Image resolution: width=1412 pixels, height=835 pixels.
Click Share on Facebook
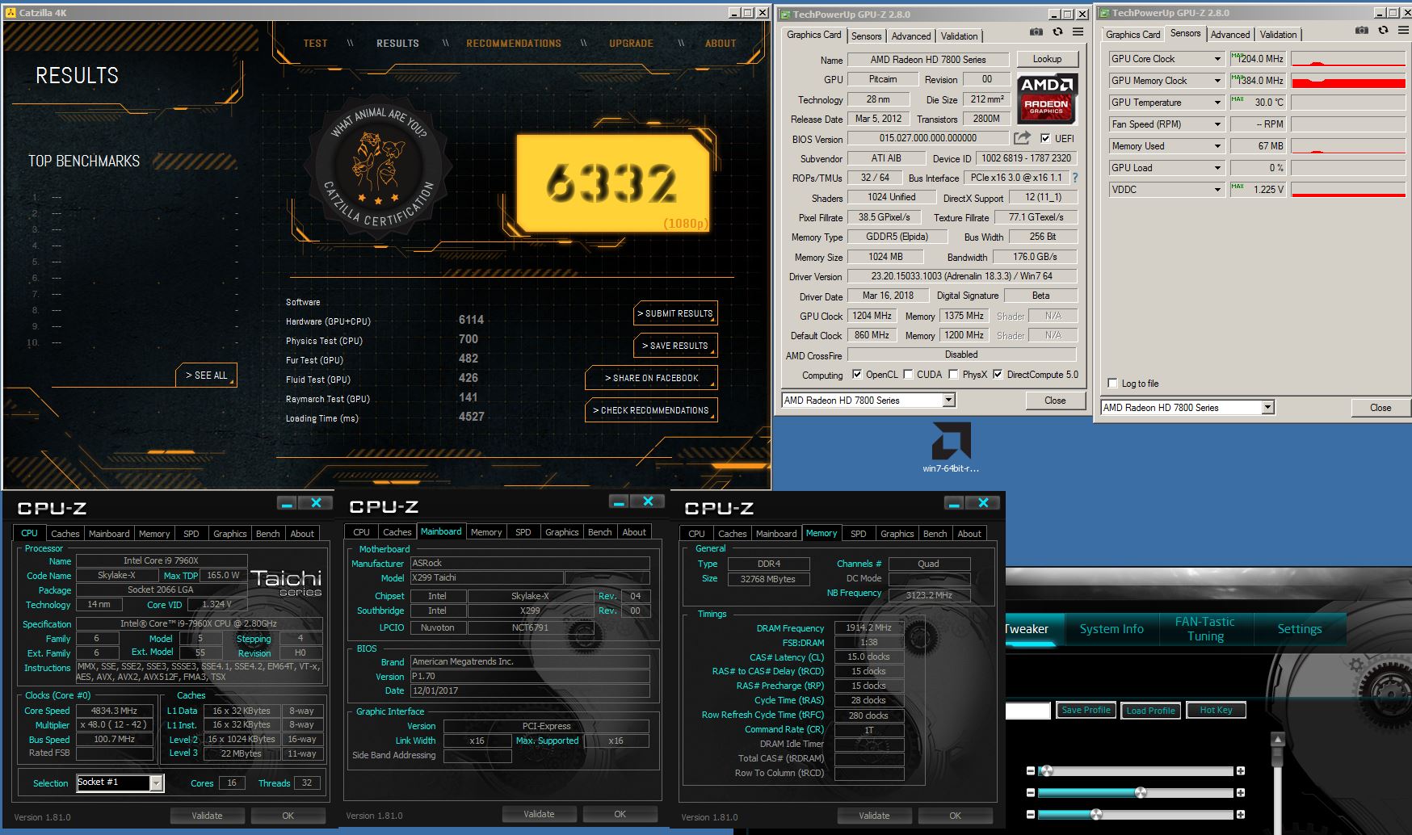(651, 378)
